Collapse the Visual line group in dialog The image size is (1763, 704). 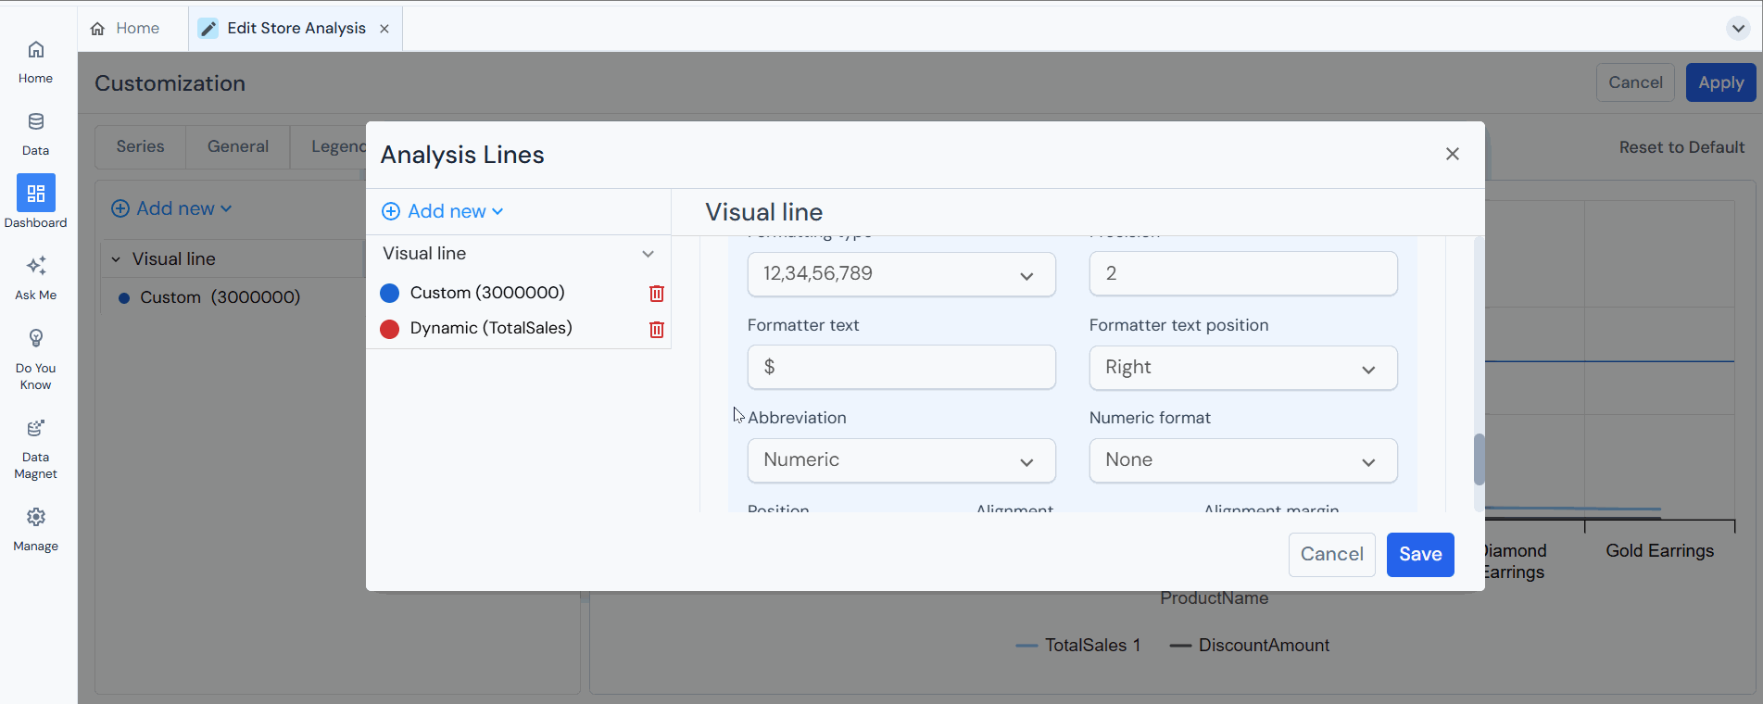648,254
